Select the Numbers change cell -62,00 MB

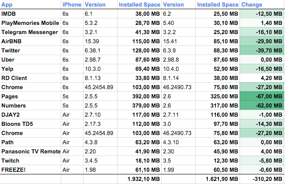[x=262, y=105]
